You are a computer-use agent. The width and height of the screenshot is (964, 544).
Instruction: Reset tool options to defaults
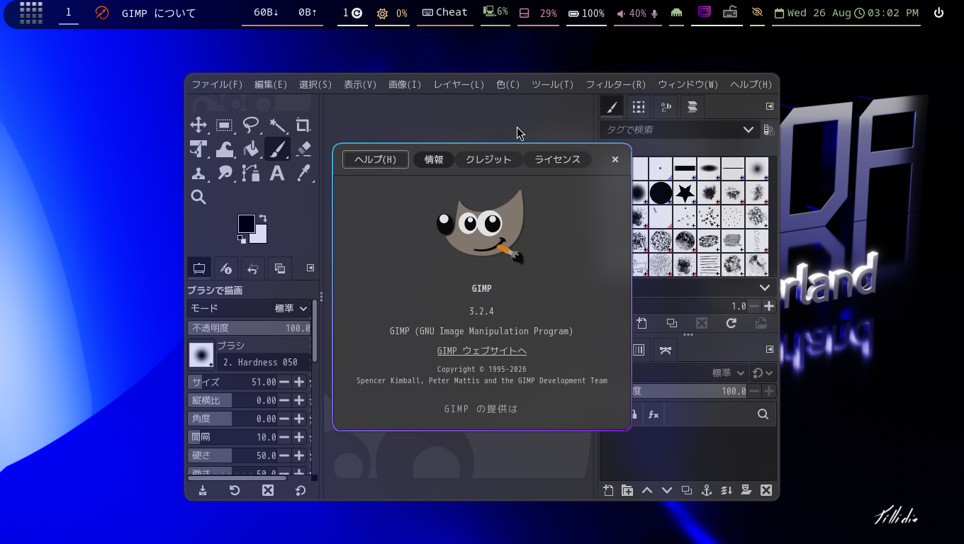pyautogui.click(x=301, y=490)
